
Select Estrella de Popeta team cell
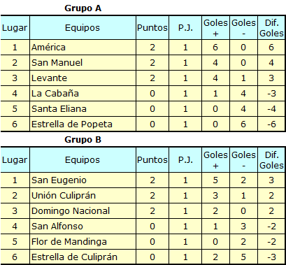tap(83, 124)
